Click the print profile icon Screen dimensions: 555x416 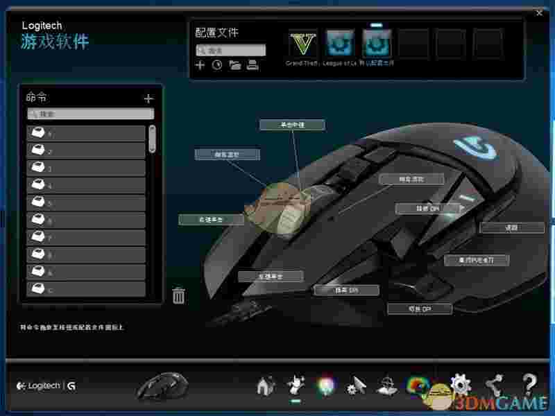tap(253, 65)
